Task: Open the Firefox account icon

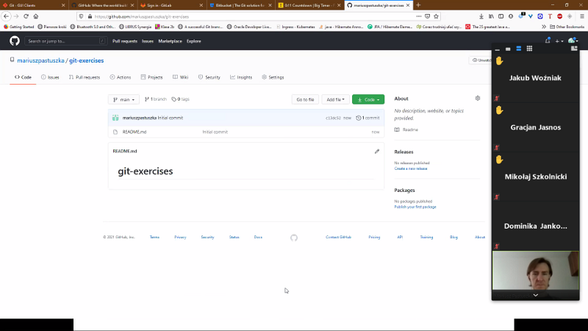Action: (511, 16)
